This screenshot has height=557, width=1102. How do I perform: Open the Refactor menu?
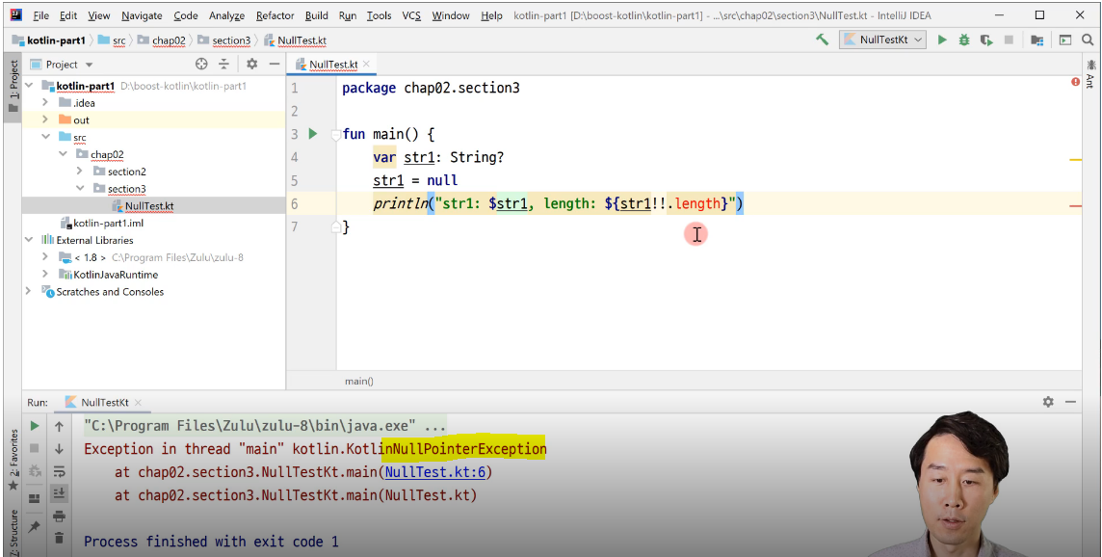click(x=275, y=15)
